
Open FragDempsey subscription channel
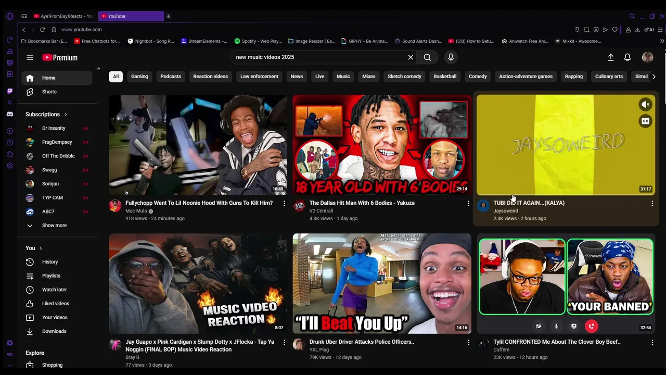[57, 142]
